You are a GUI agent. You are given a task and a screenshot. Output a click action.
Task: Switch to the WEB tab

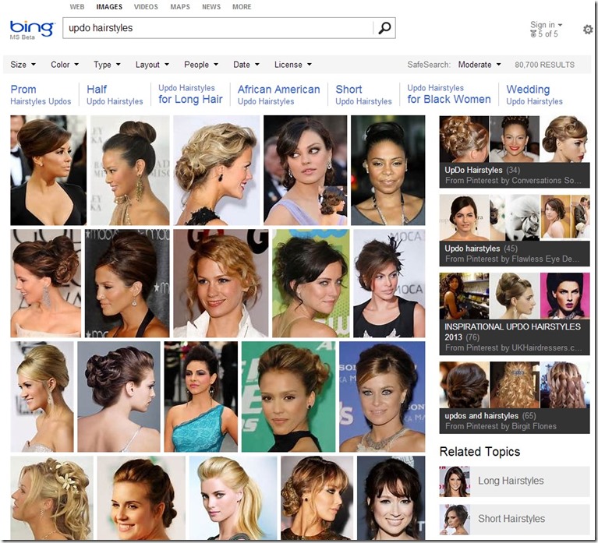(x=77, y=7)
